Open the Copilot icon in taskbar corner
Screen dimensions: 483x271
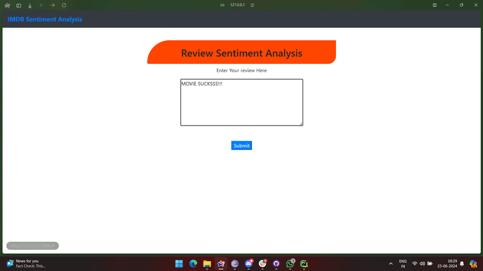point(473,263)
